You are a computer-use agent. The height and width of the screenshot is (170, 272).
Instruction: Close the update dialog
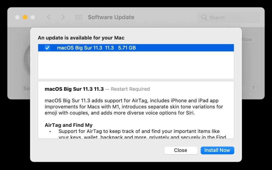pos(181,150)
